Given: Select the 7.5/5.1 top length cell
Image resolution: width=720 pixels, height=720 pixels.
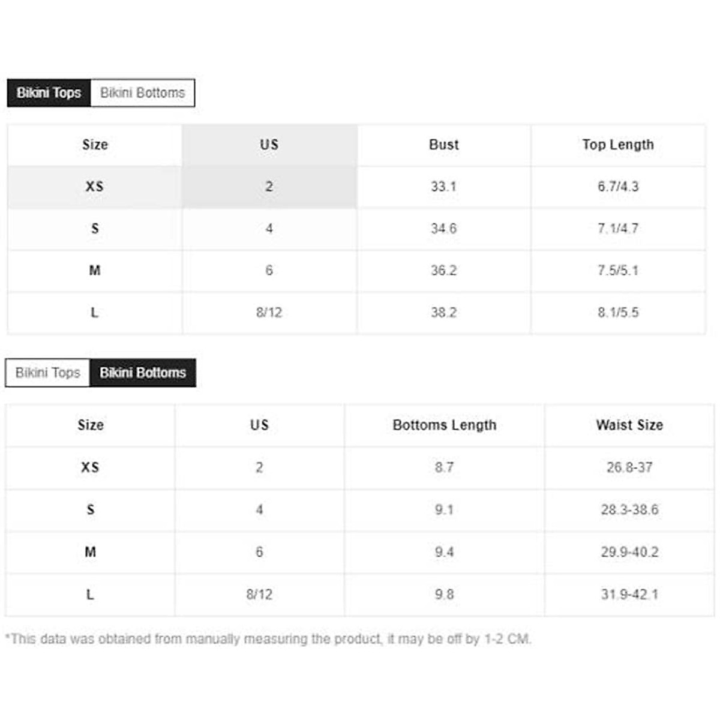Looking at the screenshot, I should tap(618, 271).
